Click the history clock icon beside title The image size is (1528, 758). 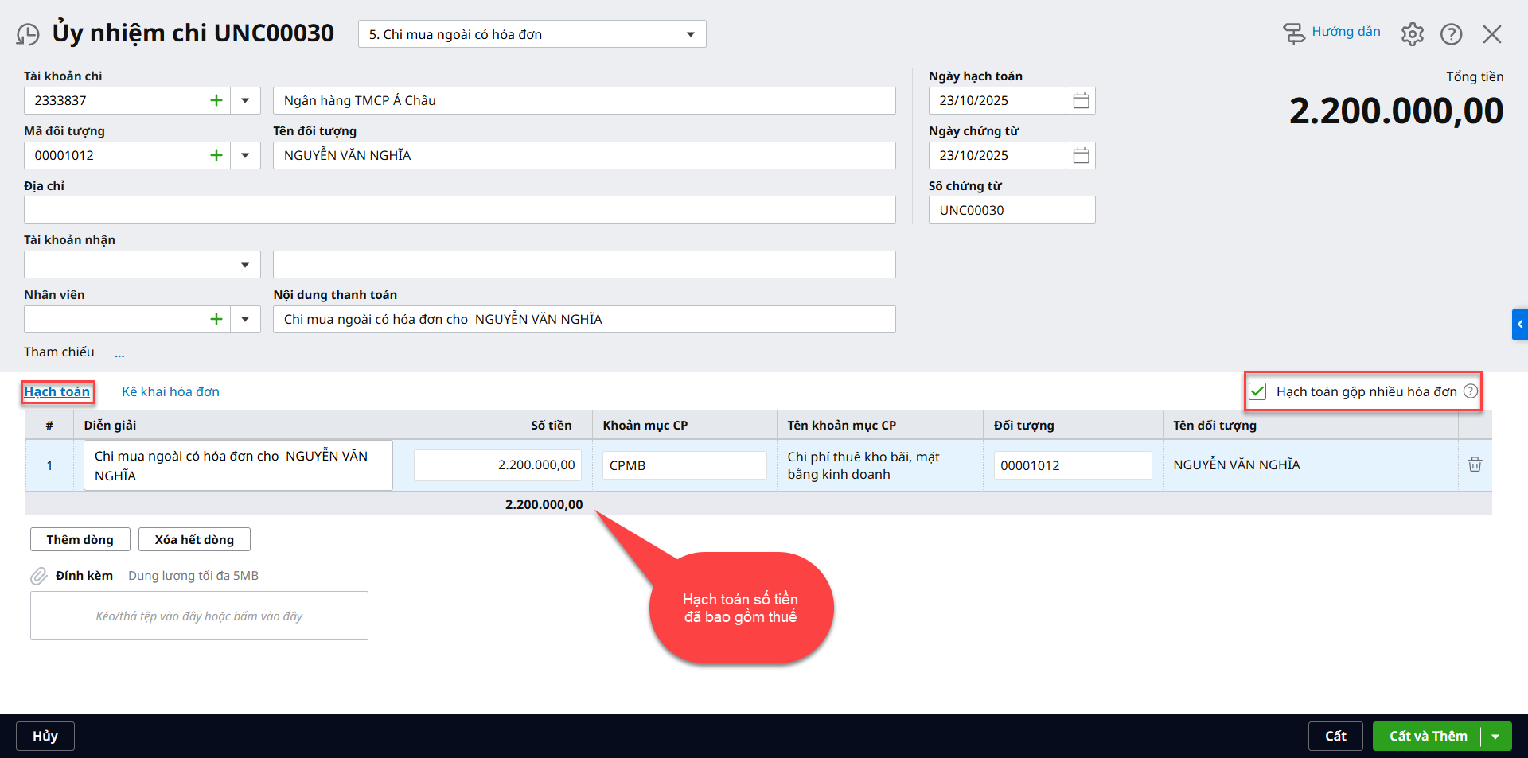tap(28, 34)
